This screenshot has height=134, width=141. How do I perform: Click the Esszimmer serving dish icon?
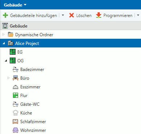pos(16,87)
